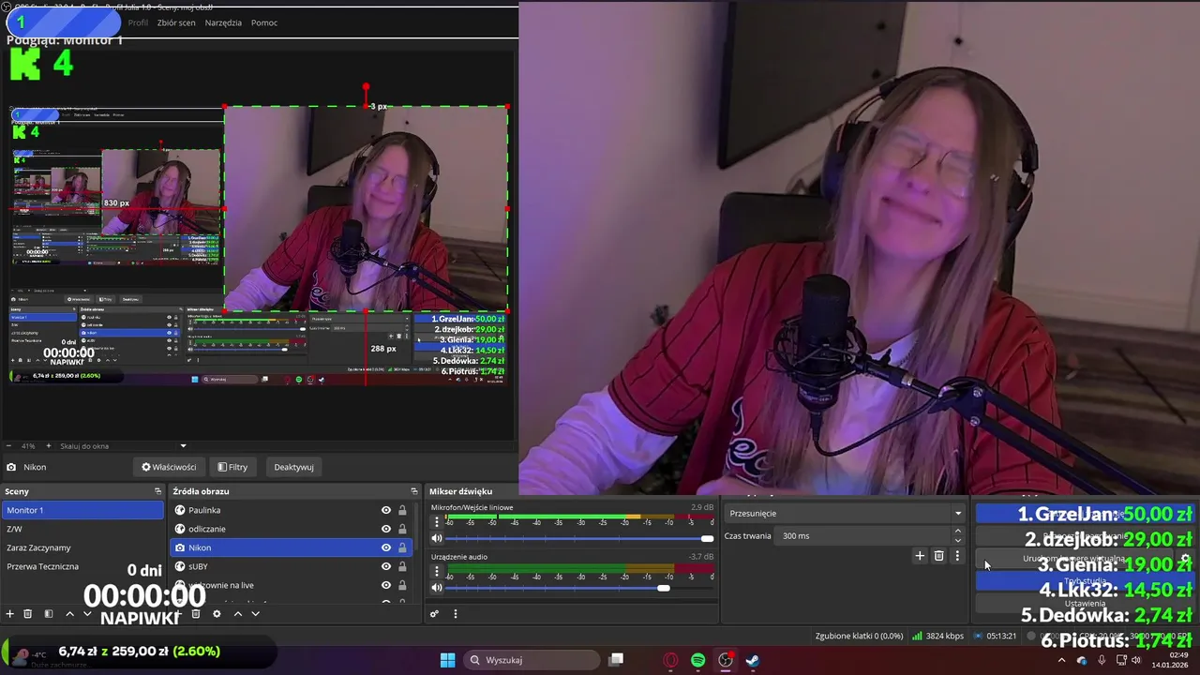
Task: Open source properties gear in Źródła obrazu toolbar
Action: click(217, 614)
